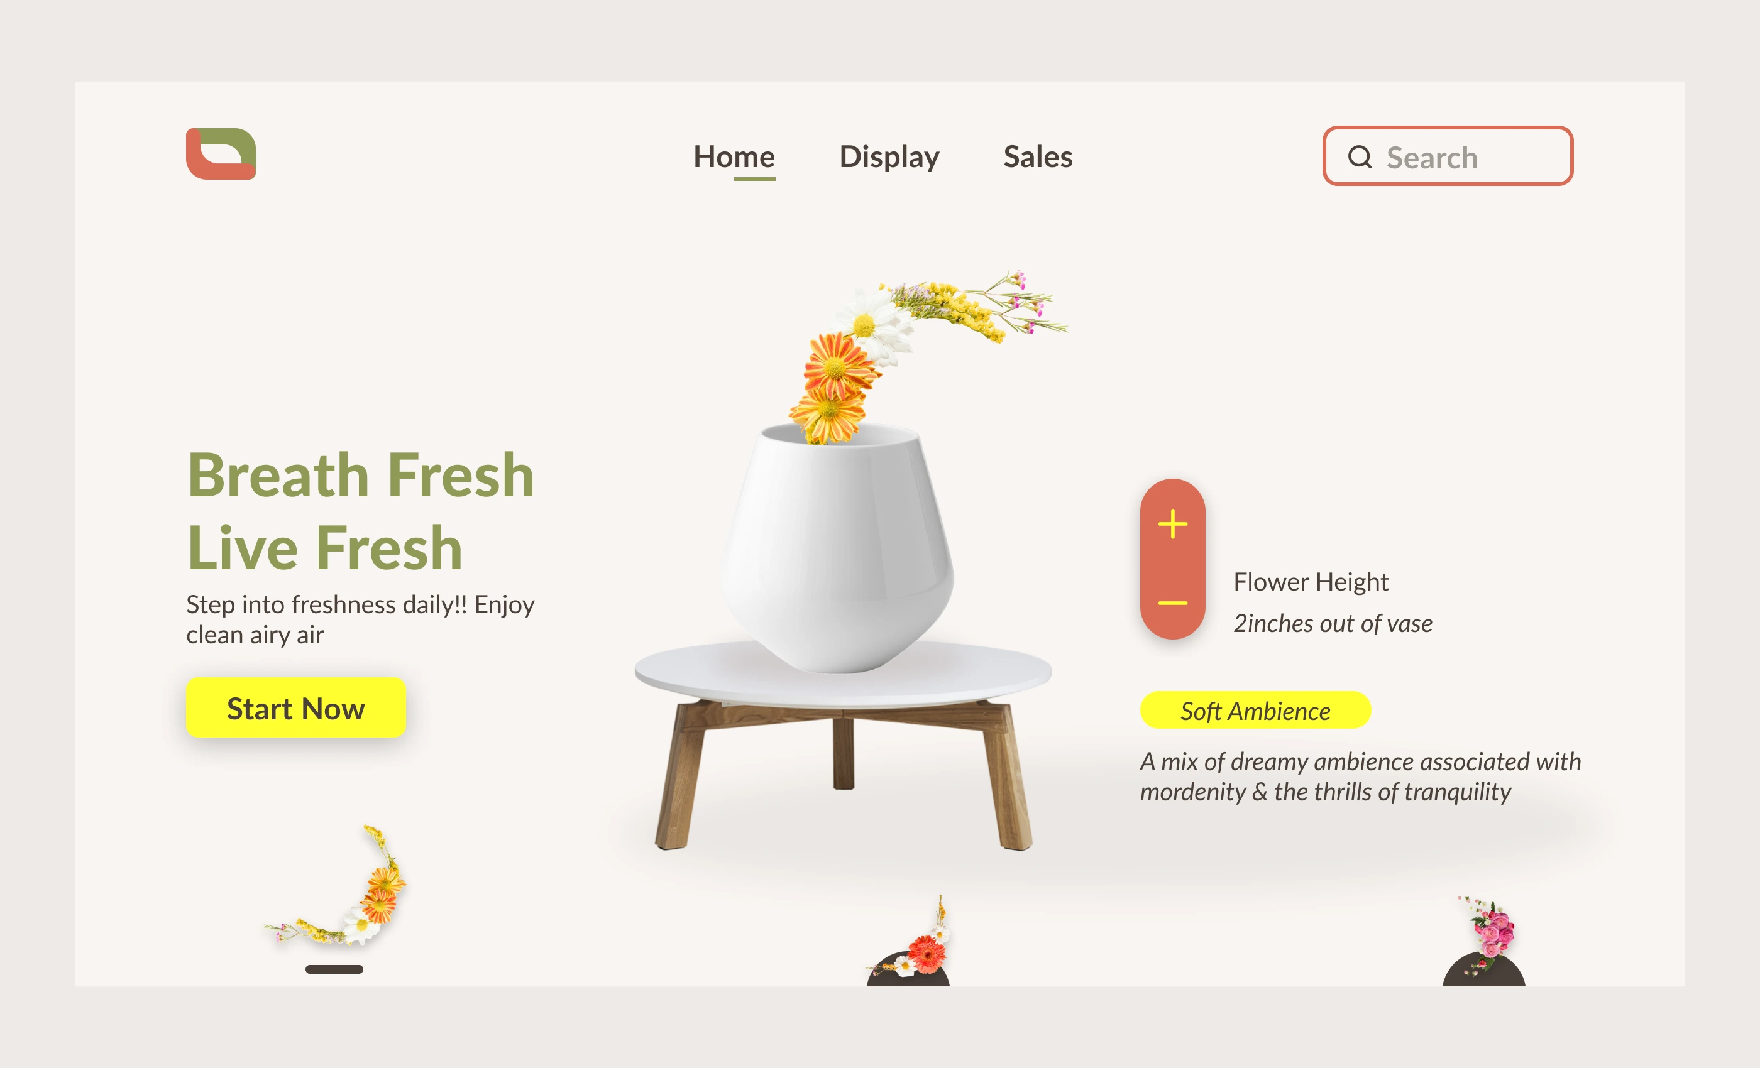The width and height of the screenshot is (1760, 1068).
Task: Click the magnifier icon in search box
Action: point(1359,157)
